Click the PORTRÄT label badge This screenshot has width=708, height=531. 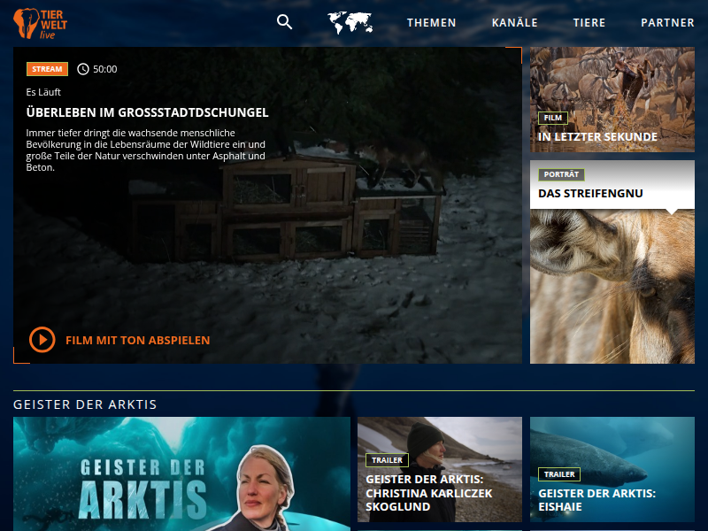click(x=561, y=174)
